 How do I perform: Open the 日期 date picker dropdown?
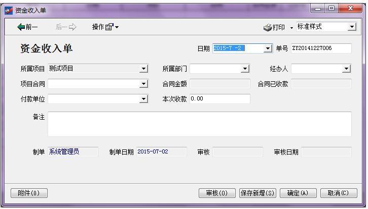[x=269, y=48]
